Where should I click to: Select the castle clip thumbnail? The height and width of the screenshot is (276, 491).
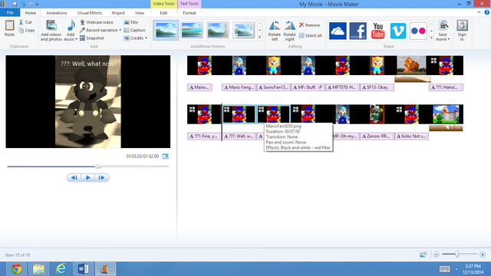446,114
